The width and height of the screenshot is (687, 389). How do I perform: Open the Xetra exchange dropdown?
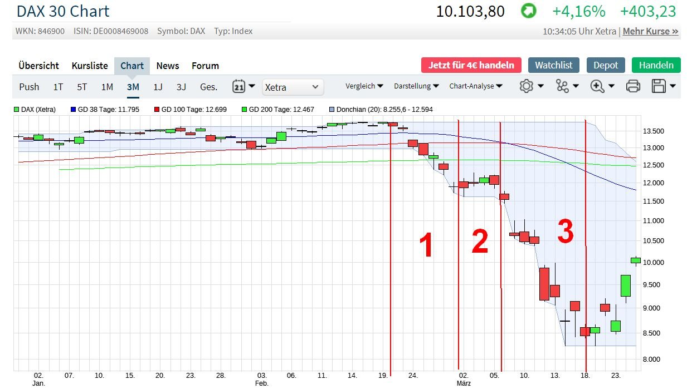pos(293,87)
